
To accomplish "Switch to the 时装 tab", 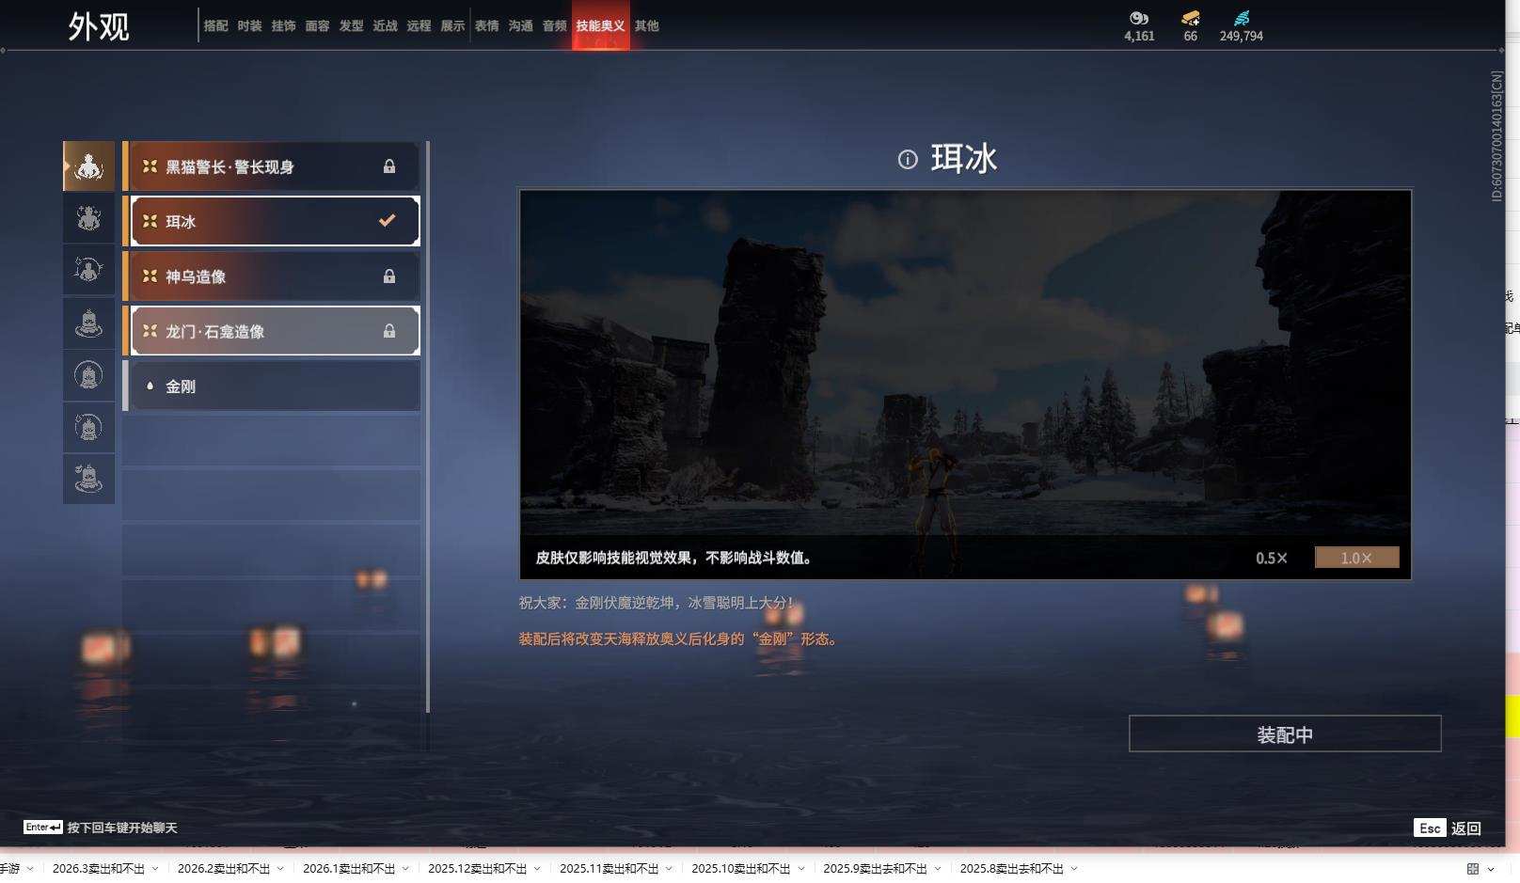I will (248, 25).
